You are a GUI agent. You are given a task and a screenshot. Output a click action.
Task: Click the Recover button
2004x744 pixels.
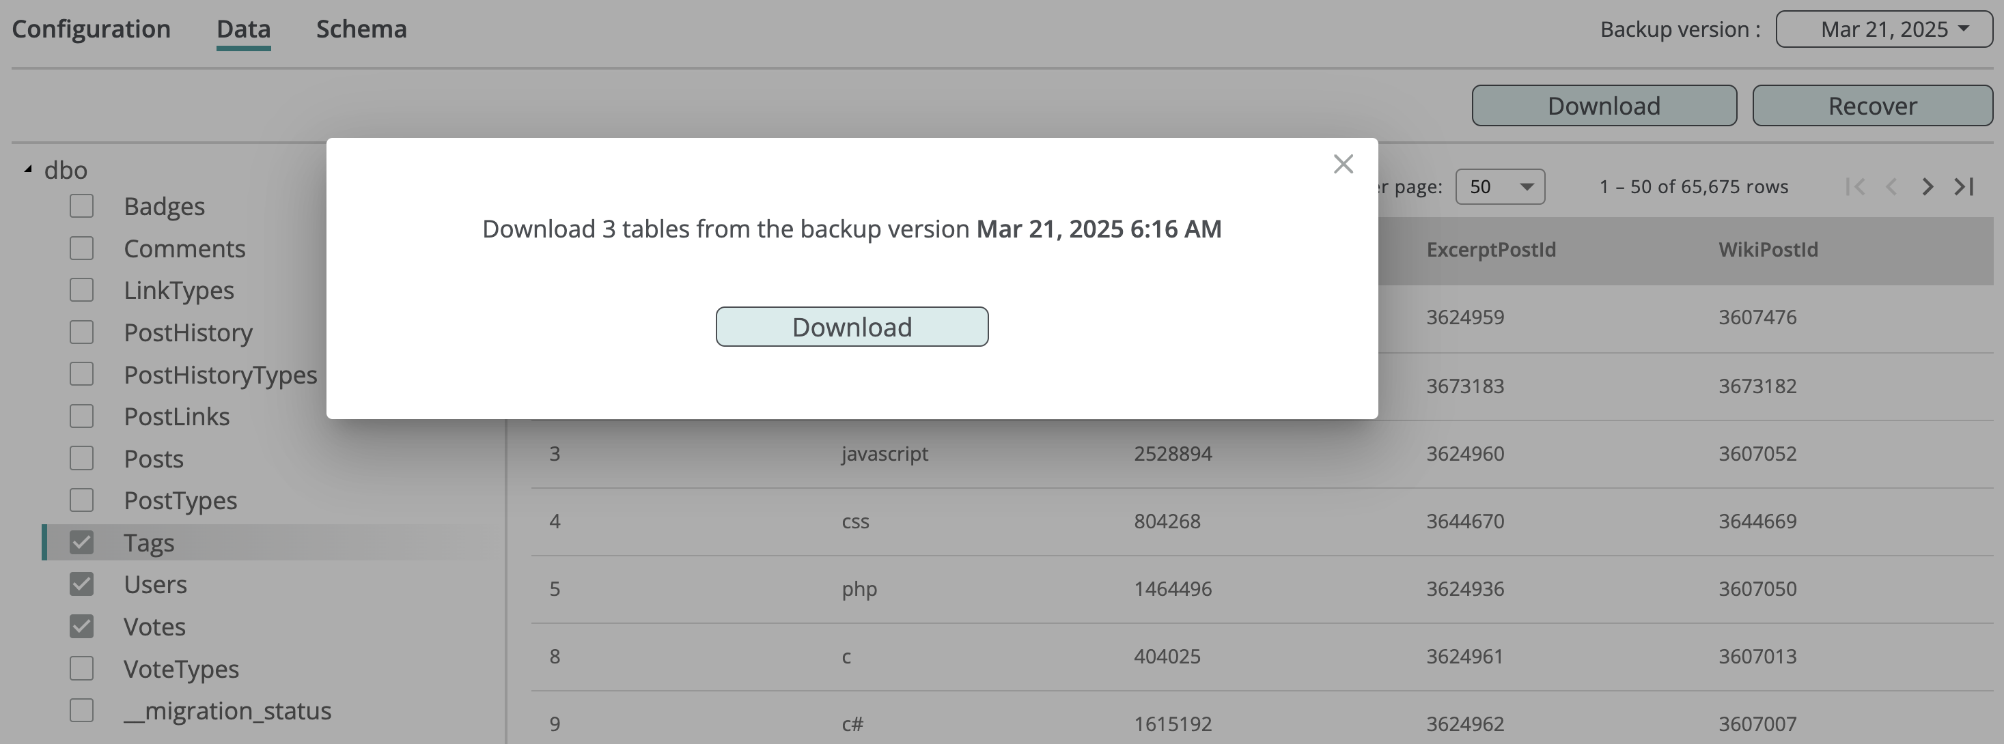pos(1871,106)
